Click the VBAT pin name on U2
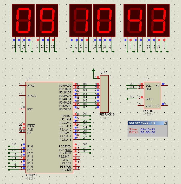The width and height of the screenshot is (181, 184). pyautogui.click(x=149, y=106)
